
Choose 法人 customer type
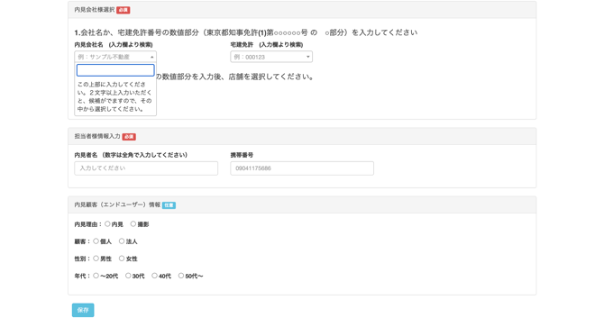(x=122, y=241)
